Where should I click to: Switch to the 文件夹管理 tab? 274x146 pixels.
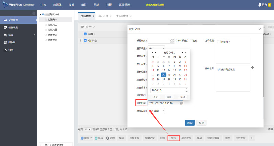point(122,16)
